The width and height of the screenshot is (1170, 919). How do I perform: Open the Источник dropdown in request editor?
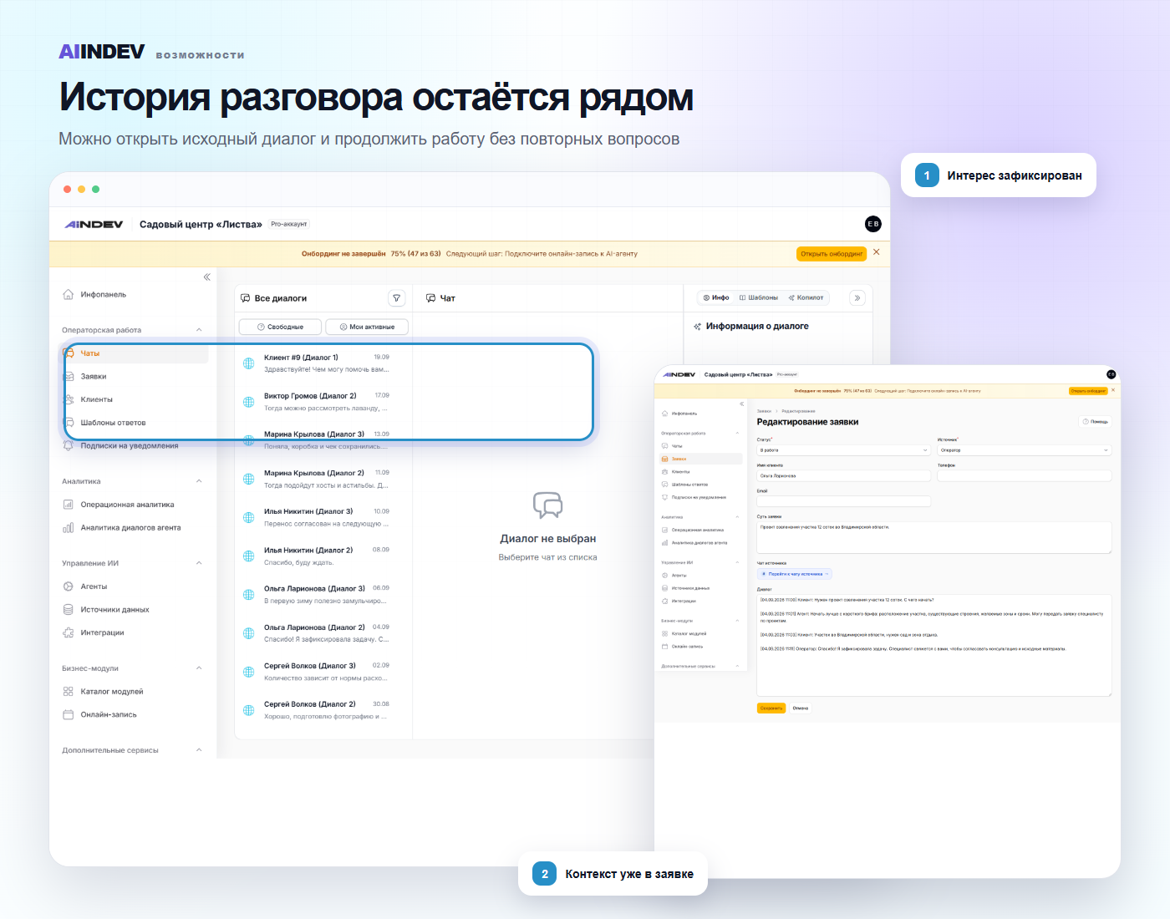click(1025, 450)
